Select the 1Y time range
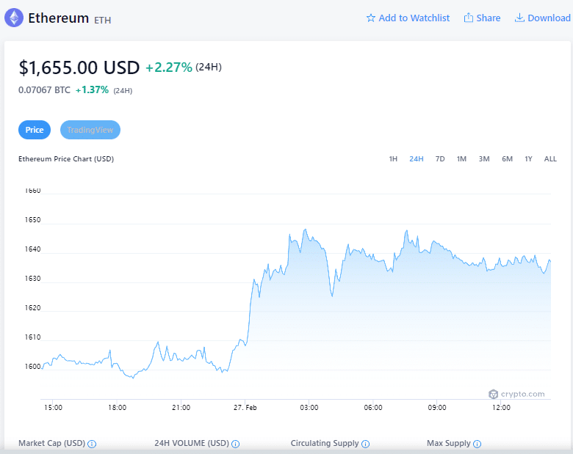Viewport: 573px width, 454px height. click(x=528, y=158)
